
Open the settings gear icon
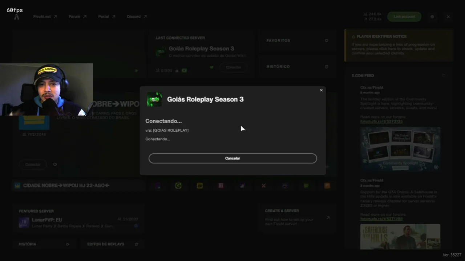click(432, 17)
